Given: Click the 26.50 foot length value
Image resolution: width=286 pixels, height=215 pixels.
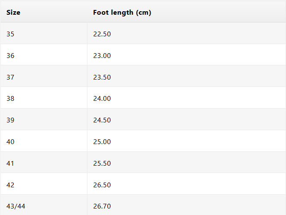Looking at the screenshot, I should (x=102, y=185).
